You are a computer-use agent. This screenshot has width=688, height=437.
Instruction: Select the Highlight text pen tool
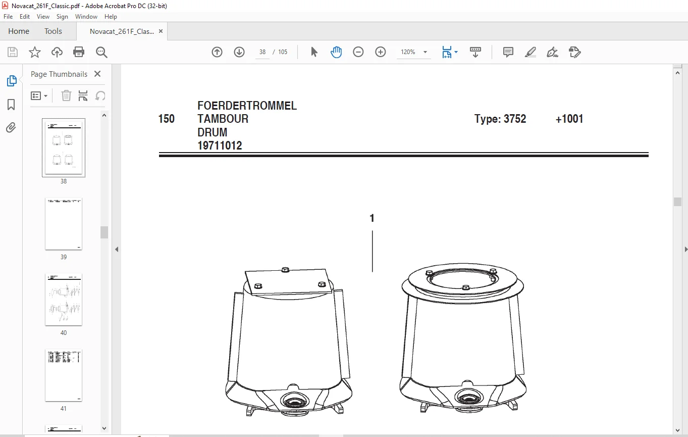pos(530,52)
